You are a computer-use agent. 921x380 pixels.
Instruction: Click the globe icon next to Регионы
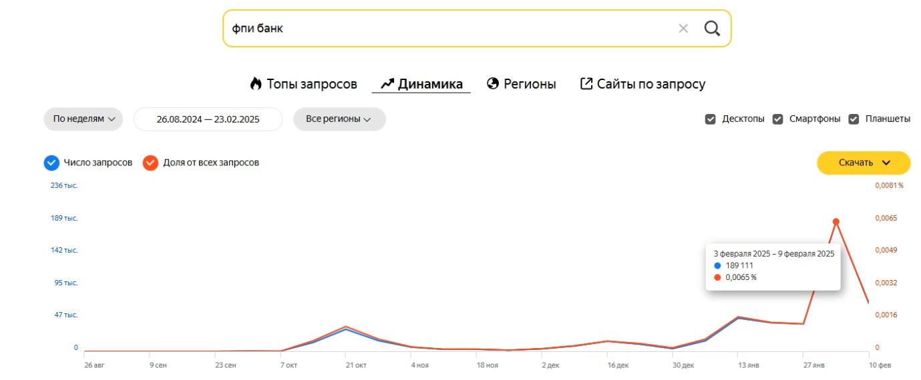click(x=494, y=84)
